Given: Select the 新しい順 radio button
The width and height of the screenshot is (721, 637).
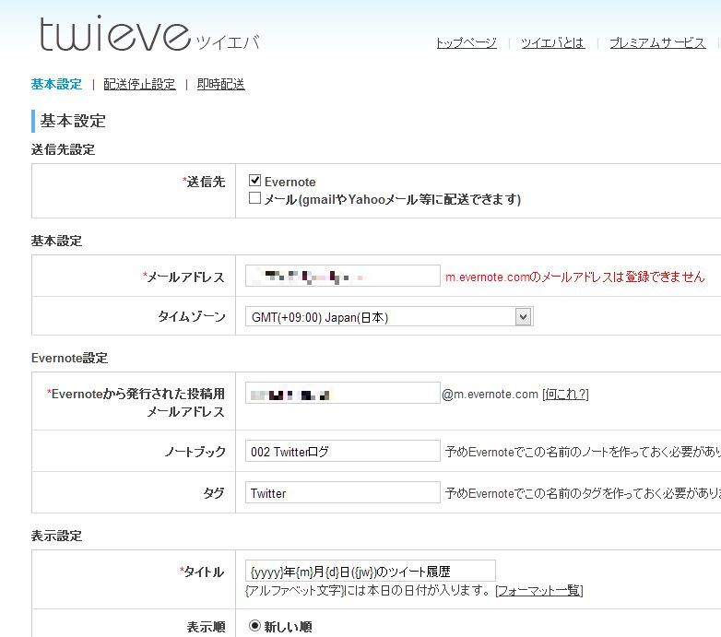Looking at the screenshot, I should pyautogui.click(x=254, y=626).
